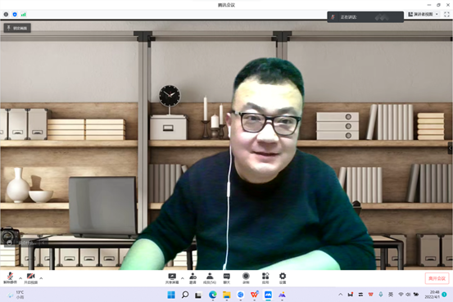This screenshot has height=302, width=453.
Task: Click the blue security shield icon
Action: [x=15, y=14]
